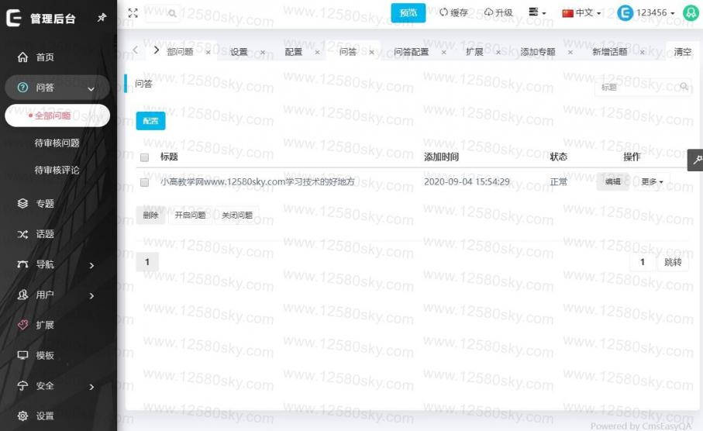
Task: Switch to the 问答配置 tab
Action: pyautogui.click(x=411, y=52)
